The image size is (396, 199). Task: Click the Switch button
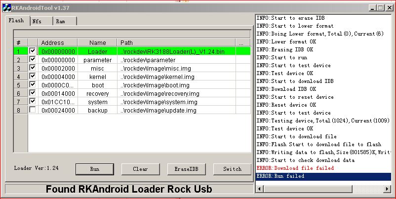point(233,169)
